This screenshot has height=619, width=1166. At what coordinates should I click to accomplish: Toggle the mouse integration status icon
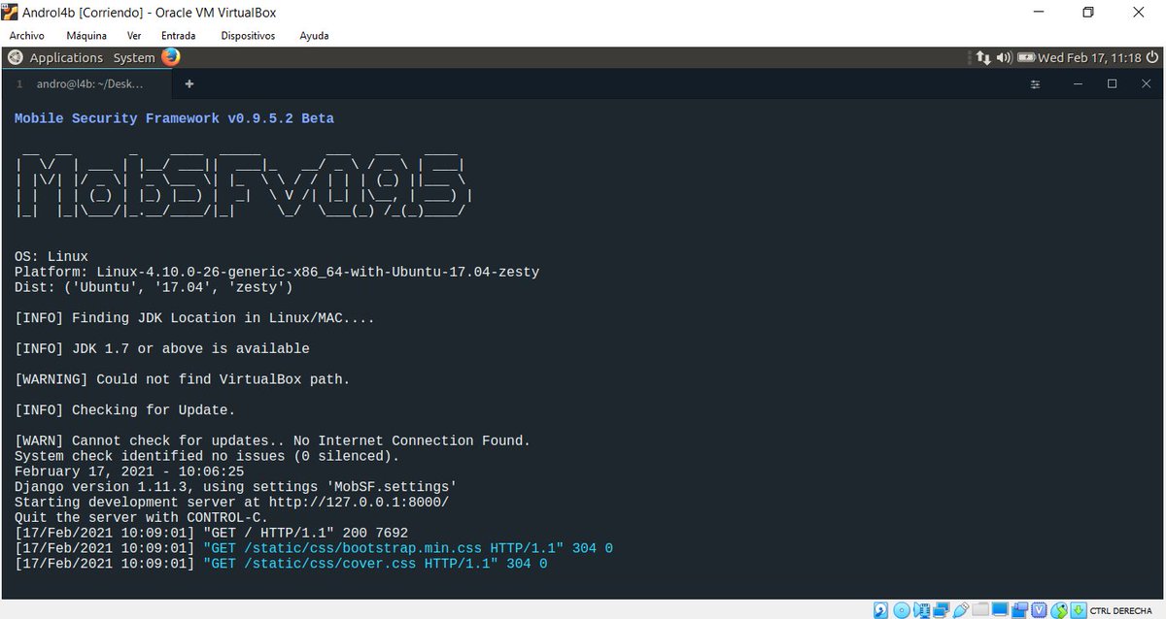tap(1059, 610)
